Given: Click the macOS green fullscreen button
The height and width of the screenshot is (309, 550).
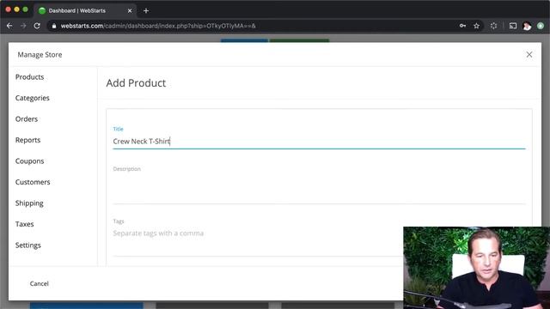Looking at the screenshot, I should (25, 9).
